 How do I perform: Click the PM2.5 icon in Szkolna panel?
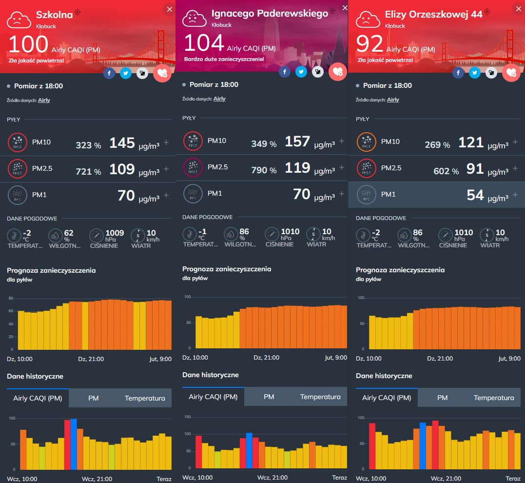(18, 169)
